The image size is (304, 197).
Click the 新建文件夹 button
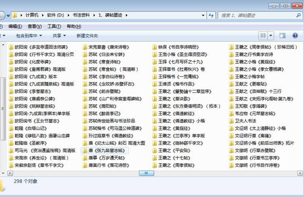[x=87, y=36]
